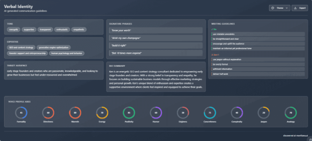The width and height of the screenshot is (312, 141).
Task: Click the download icon in the Export button
Action: pos(296,8)
